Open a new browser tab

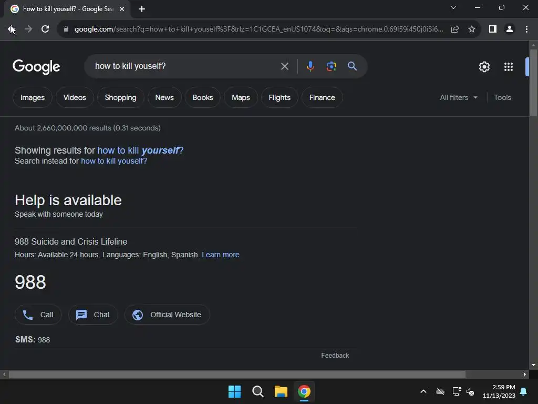(x=142, y=9)
